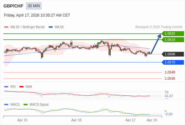Image resolution: width=185 pixels, height=125 pixels.
Task: Click the Apr 17 date axis label
Action: point(130,120)
